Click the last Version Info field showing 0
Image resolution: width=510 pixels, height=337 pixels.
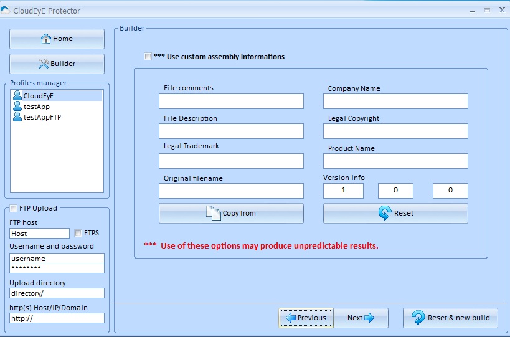[450, 191]
